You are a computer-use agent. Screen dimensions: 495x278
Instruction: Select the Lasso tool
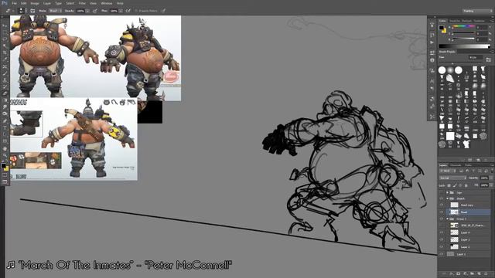pyautogui.click(x=5, y=39)
